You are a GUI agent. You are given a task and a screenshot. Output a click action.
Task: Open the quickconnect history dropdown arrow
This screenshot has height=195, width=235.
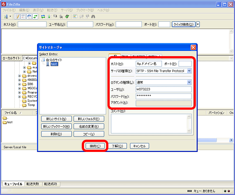(198, 24)
